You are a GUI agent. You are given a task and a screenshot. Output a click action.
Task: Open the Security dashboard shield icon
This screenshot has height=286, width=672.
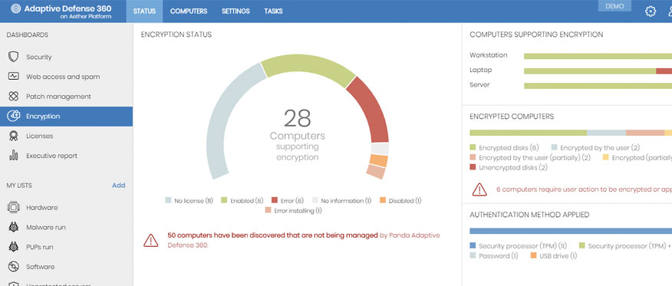point(13,57)
